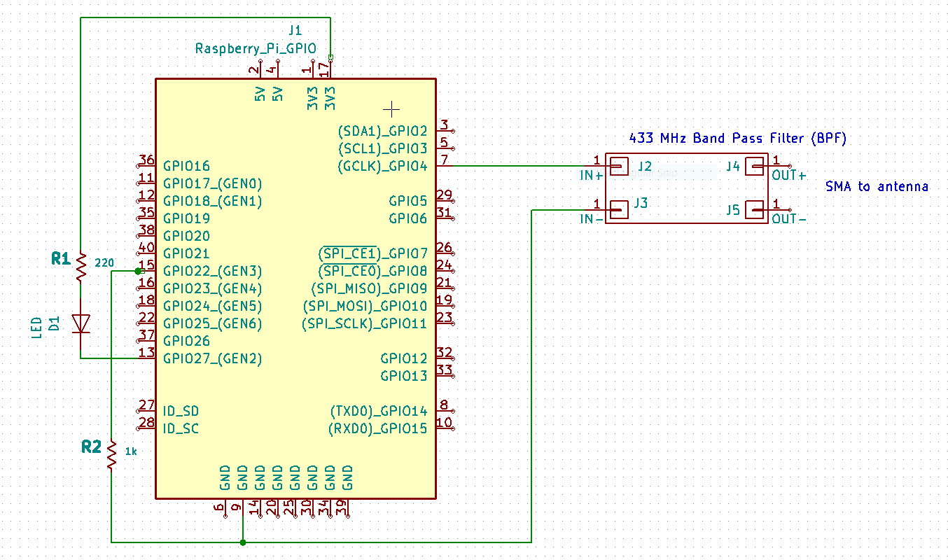
Task: Click the (SCL1)_GPIO3 pin name
Action: (x=382, y=149)
